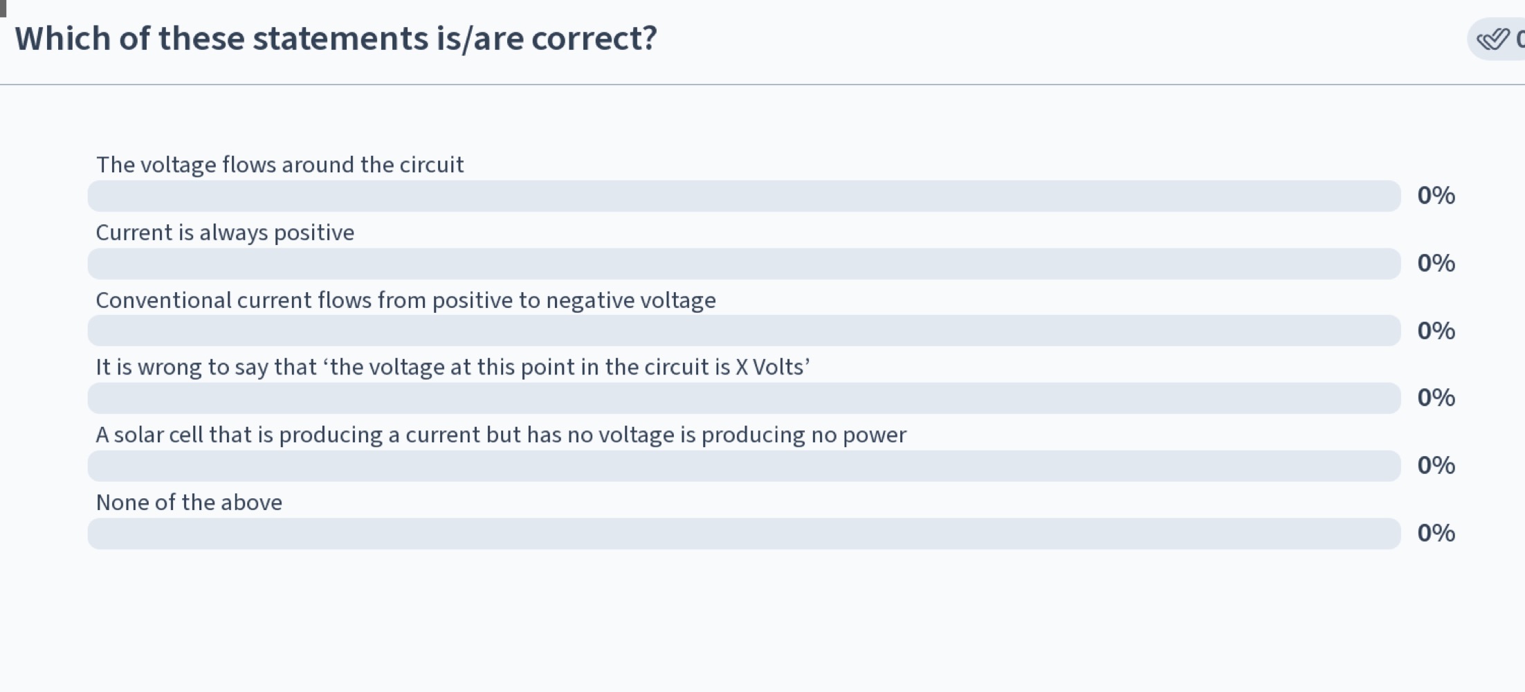This screenshot has height=692, width=1525.
Task: Click the double-checkmark icon at top right
Action: [1493, 39]
